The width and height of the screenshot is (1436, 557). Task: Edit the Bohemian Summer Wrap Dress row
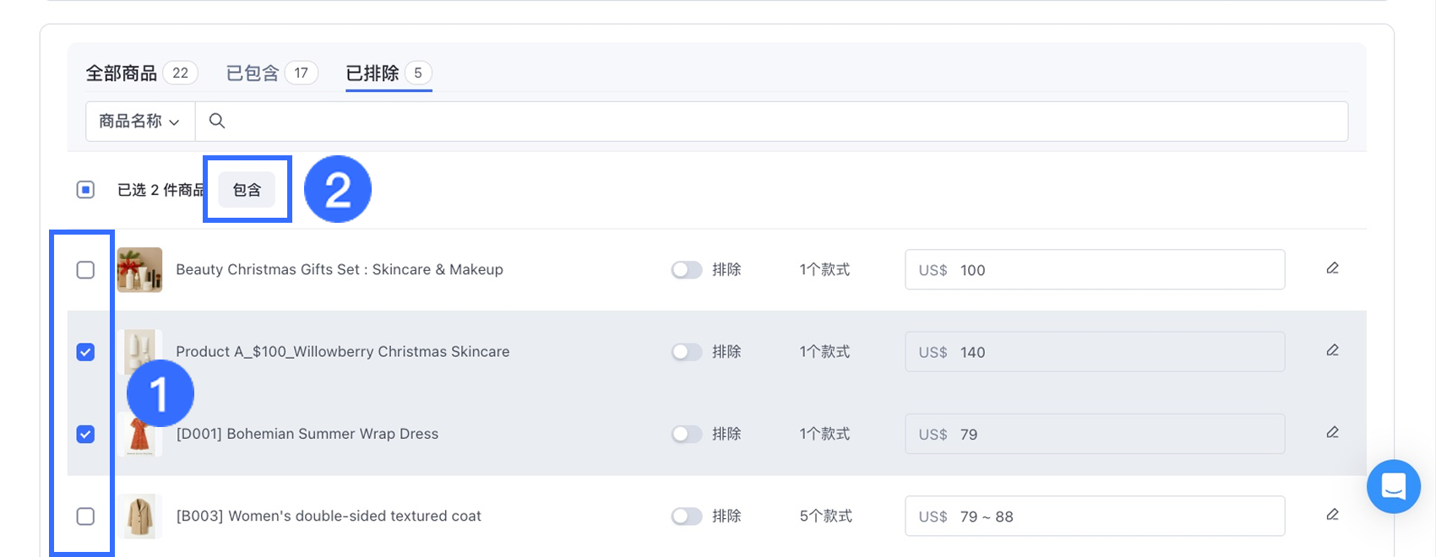pos(1332,433)
